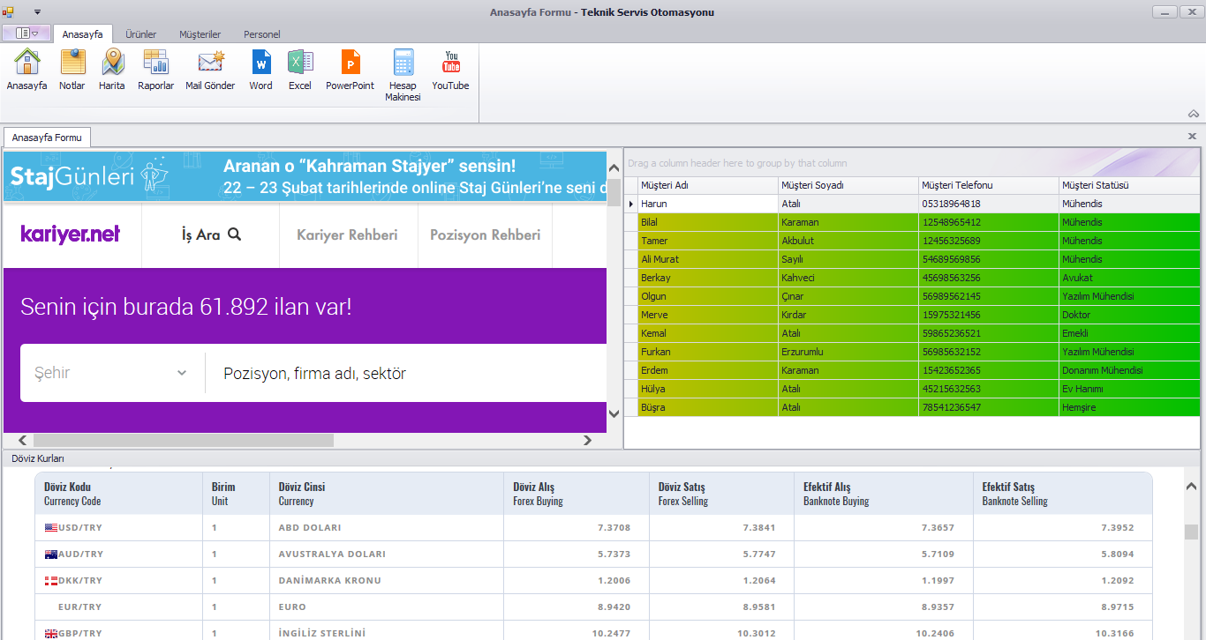This screenshot has width=1206, height=640.
Task: Click browser horizontal scrollbar right arrow
Action: coord(587,440)
